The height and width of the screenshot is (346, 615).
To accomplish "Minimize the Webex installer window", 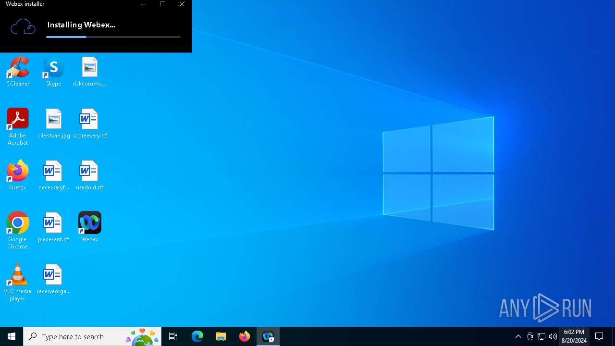I will coord(144,4).
